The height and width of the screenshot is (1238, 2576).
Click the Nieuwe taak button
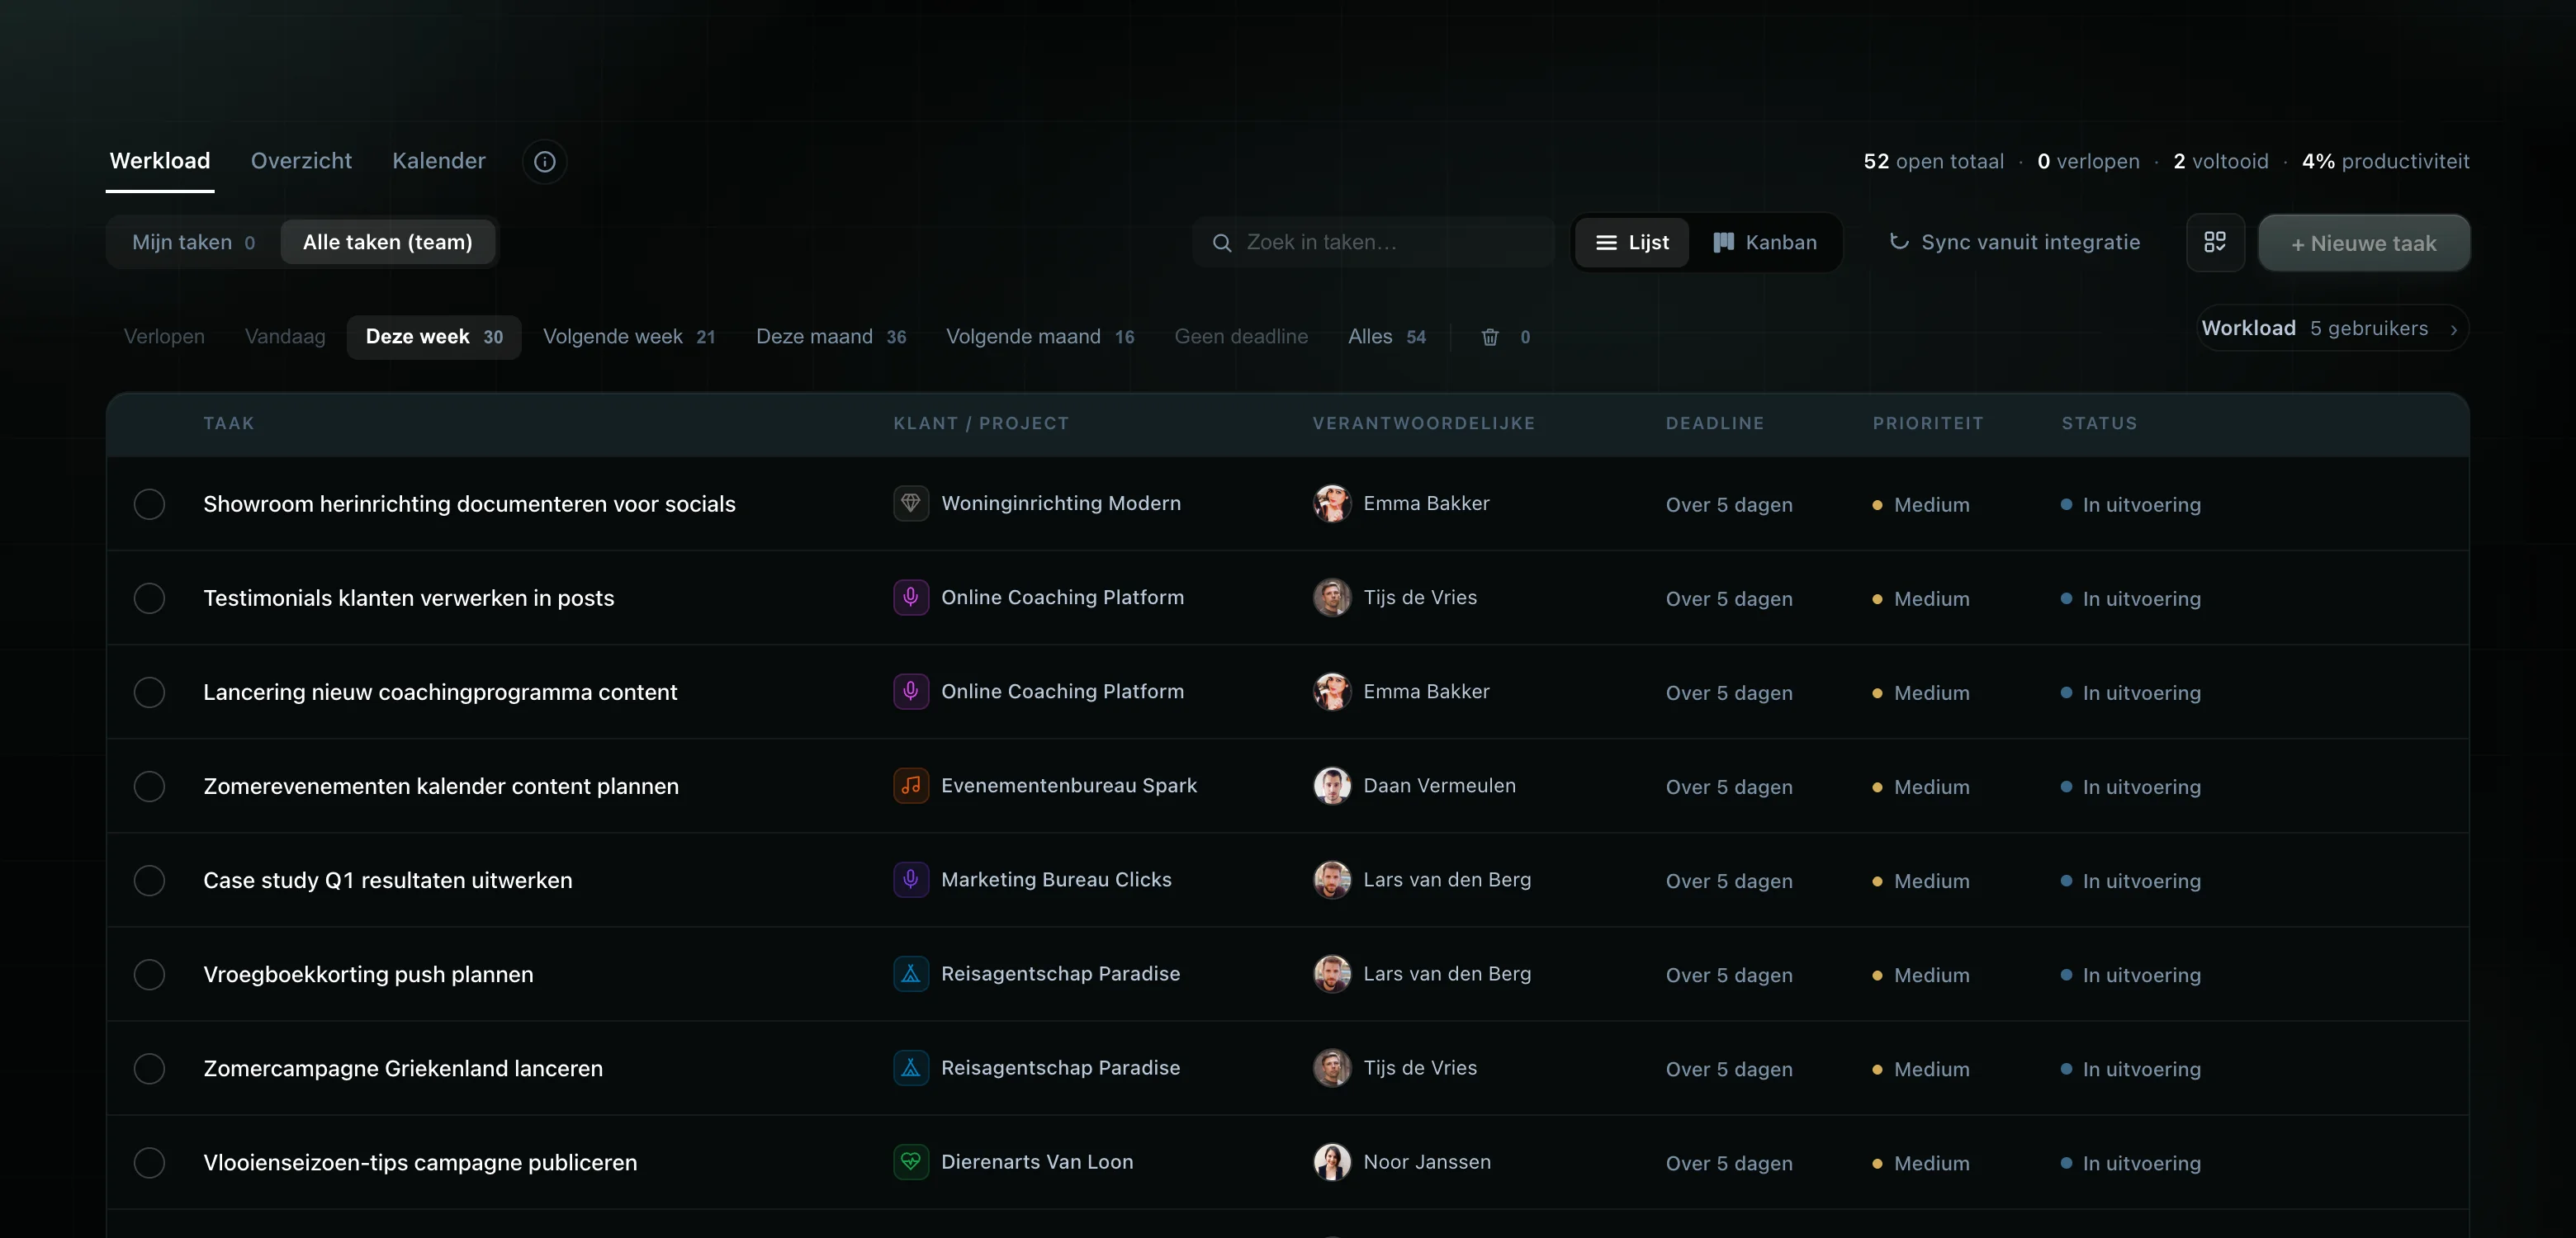(x=2364, y=243)
